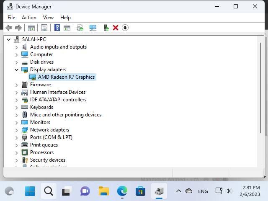Image resolution: width=268 pixels, height=201 pixels.
Task: Collapse the Display adapters chevron
Action: point(16,70)
